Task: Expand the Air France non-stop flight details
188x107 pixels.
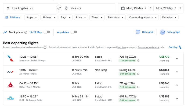Action: (177, 72)
